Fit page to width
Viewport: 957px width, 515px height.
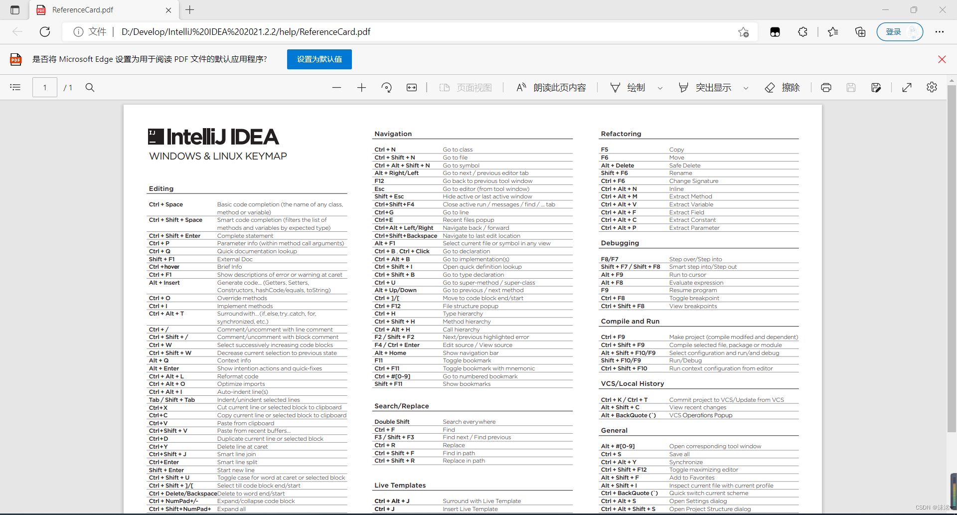tap(412, 87)
